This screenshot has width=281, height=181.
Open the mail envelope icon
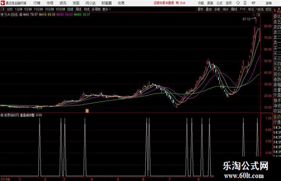(x=253, y=3)
